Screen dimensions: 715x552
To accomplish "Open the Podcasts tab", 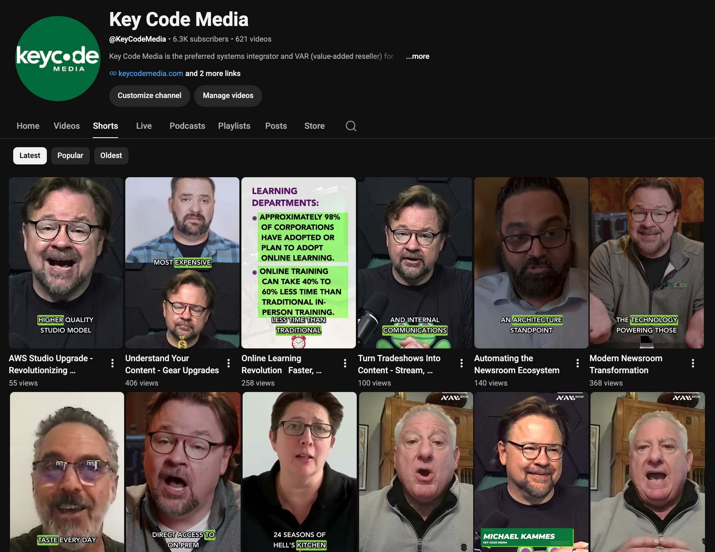I will click(187, 126).
